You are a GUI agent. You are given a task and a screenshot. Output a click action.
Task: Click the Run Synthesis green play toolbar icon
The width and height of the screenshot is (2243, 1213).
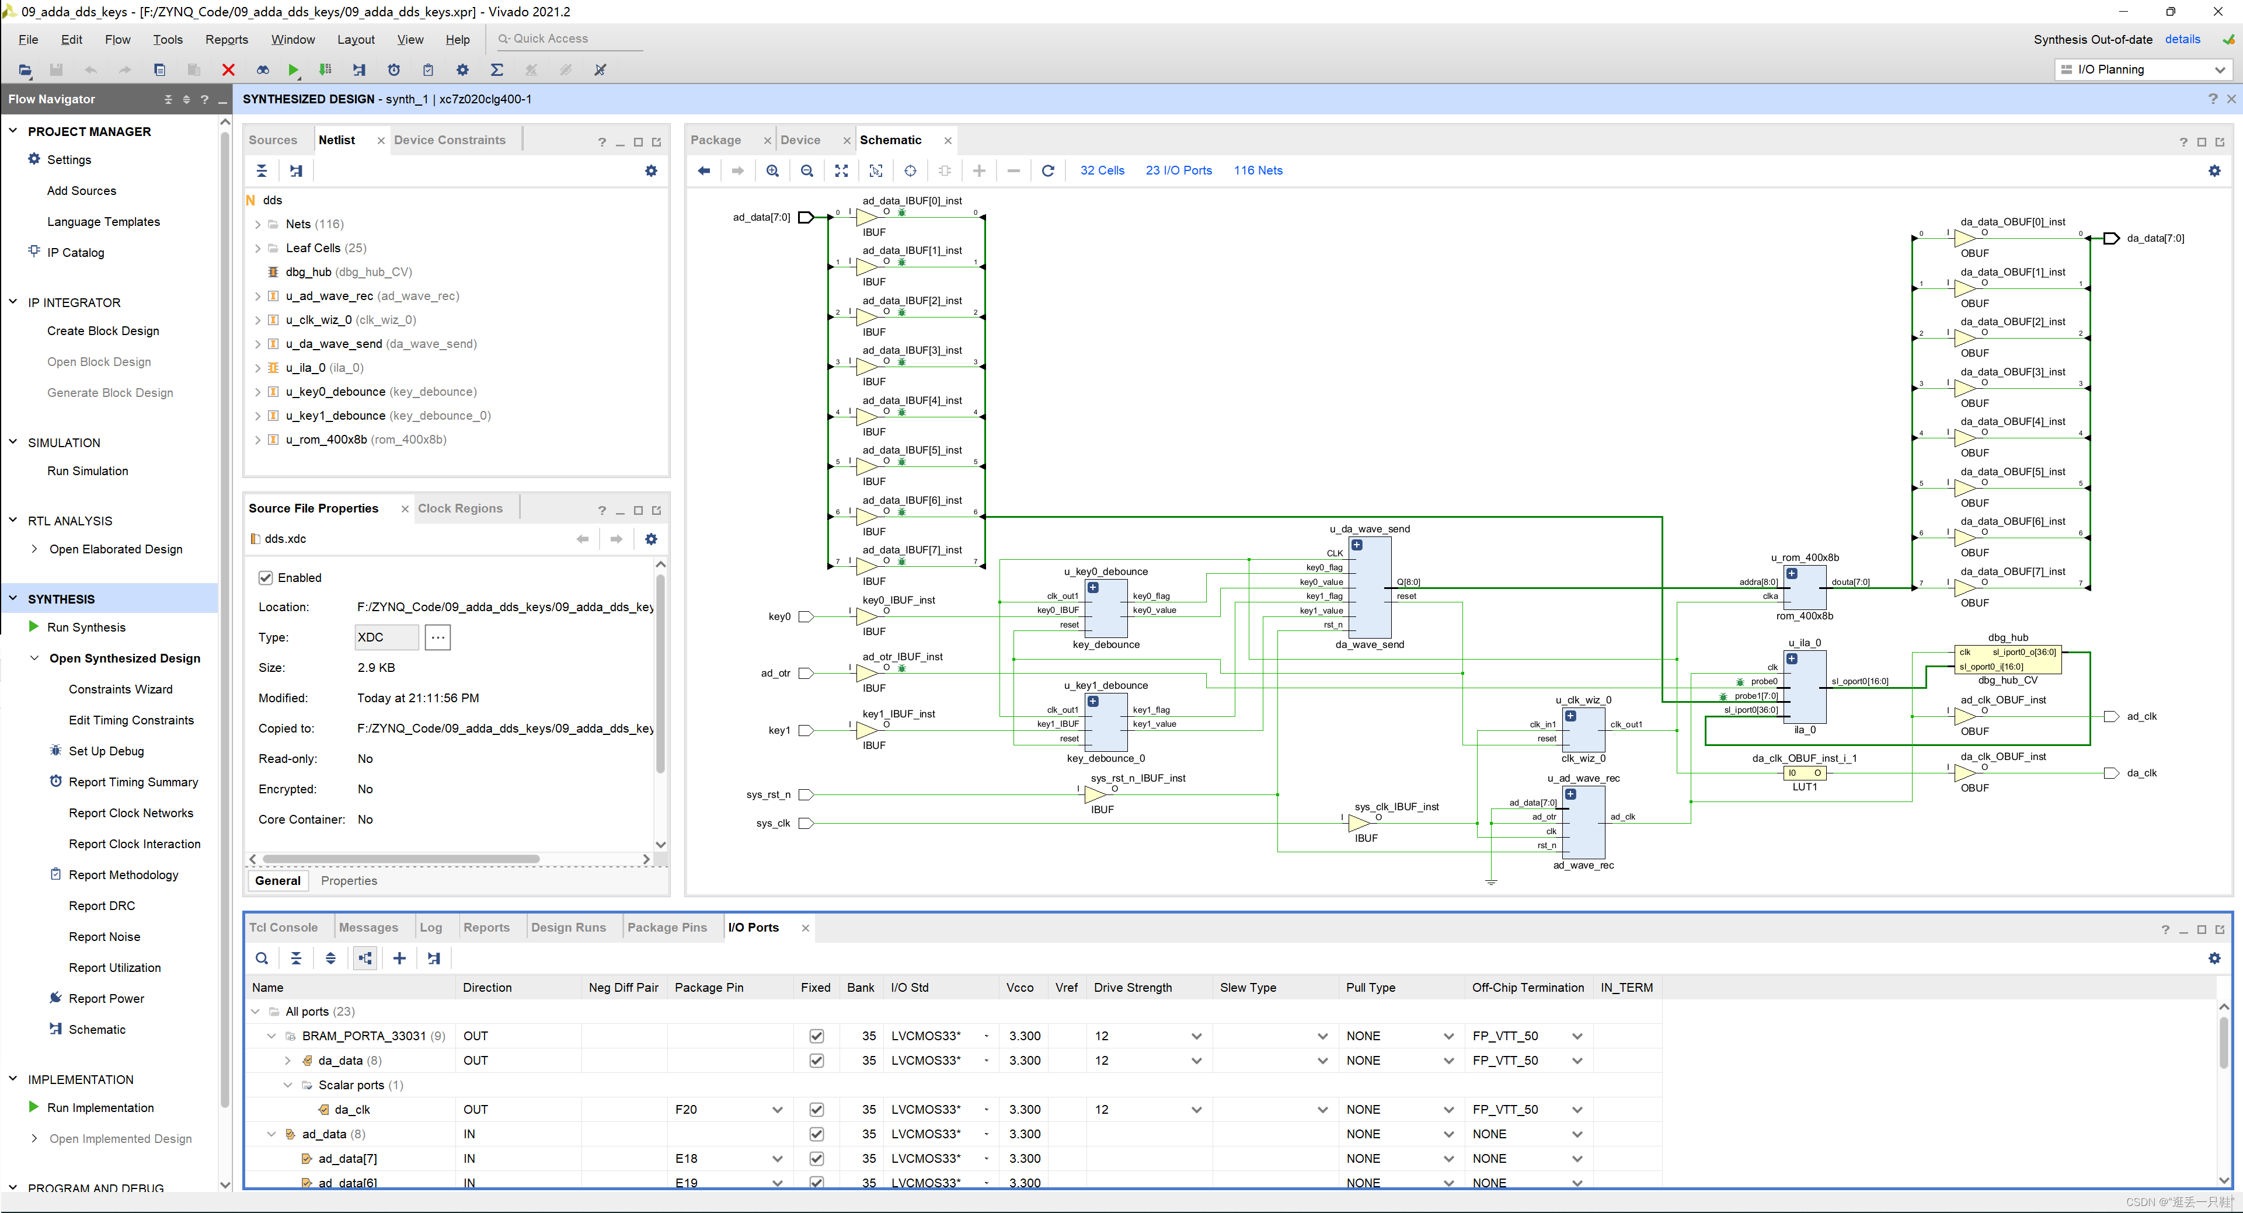click(x=294, y=69)
